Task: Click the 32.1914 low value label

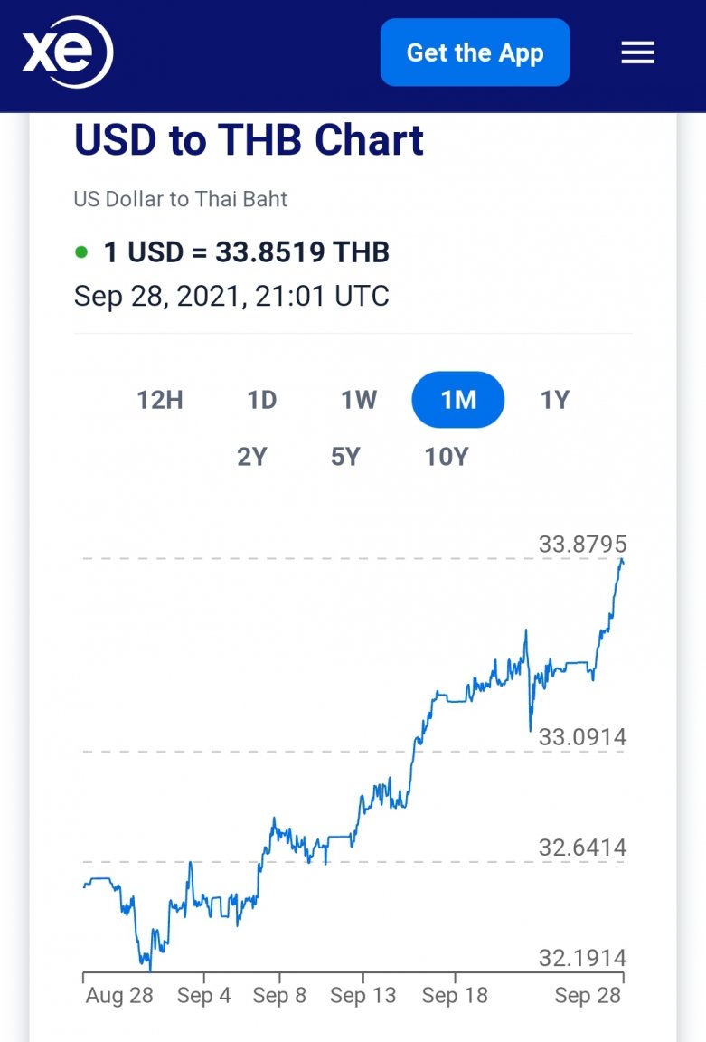Action: (x=583, y=958)
